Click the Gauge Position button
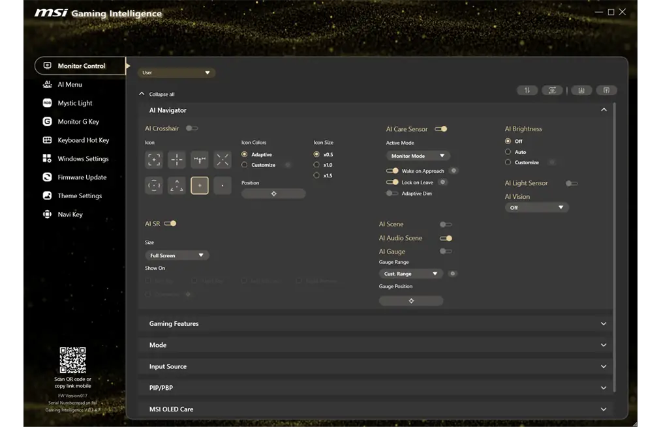 click(411, 301)
